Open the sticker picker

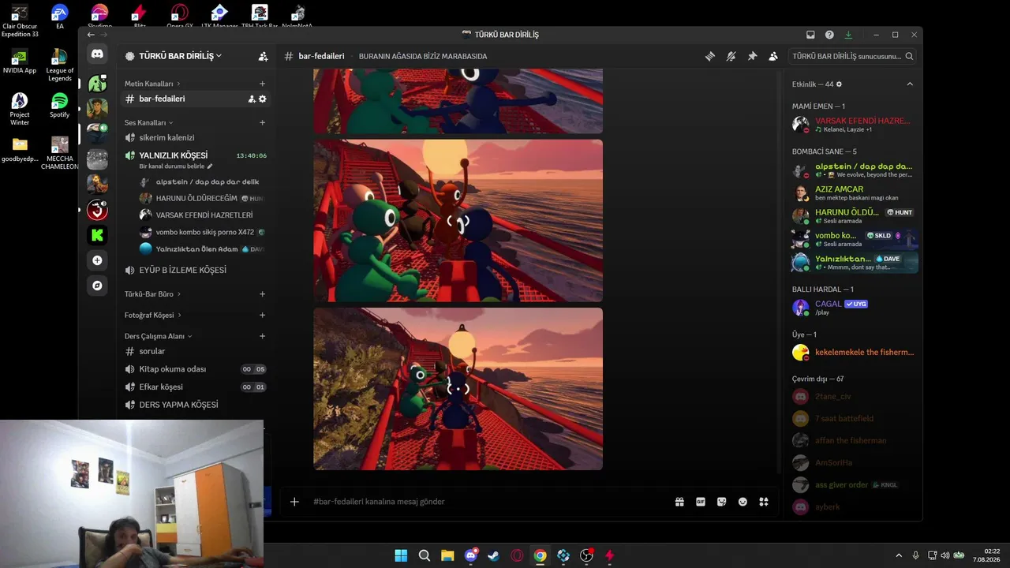721,502
